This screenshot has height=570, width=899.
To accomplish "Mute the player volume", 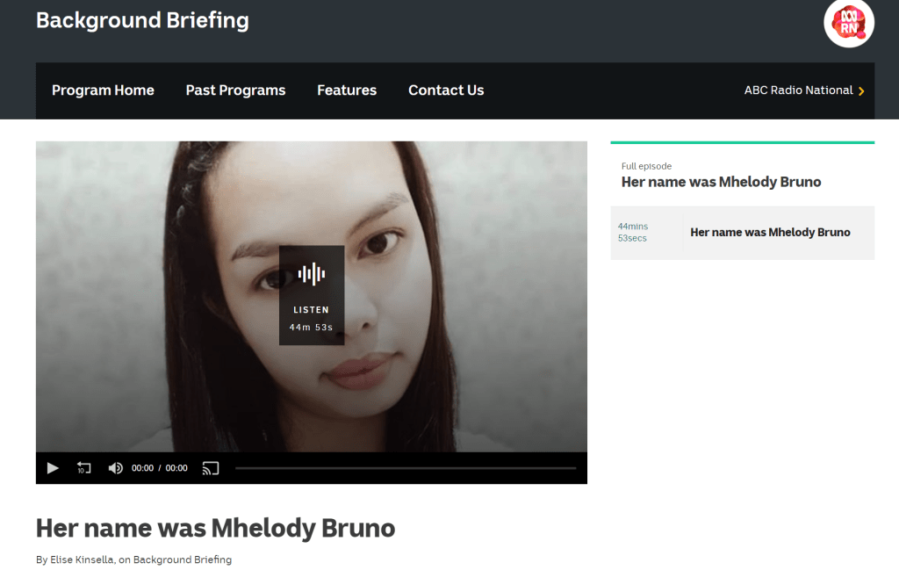I will tap(115, 468).
